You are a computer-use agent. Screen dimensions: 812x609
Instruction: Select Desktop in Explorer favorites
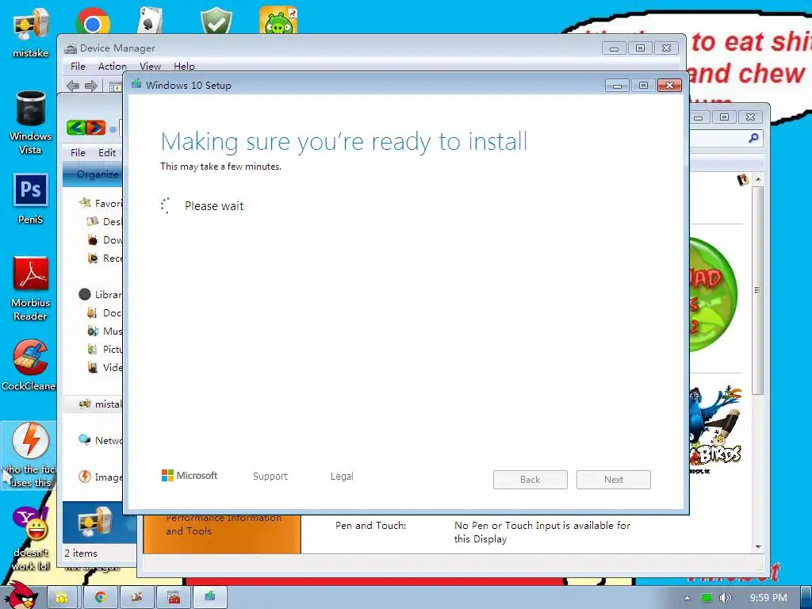105,222
